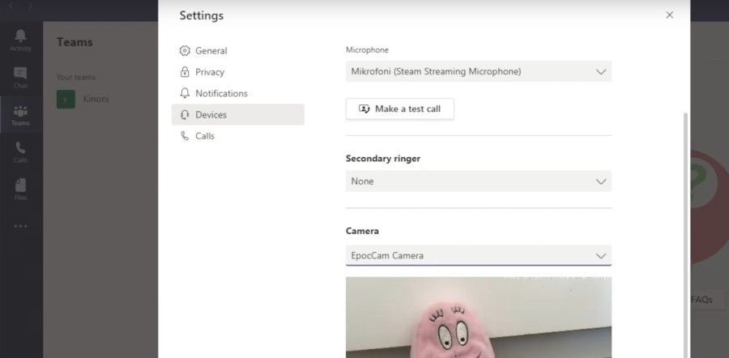Close the Settings dialog
The image size is (729, 358).
coord(670,15)
